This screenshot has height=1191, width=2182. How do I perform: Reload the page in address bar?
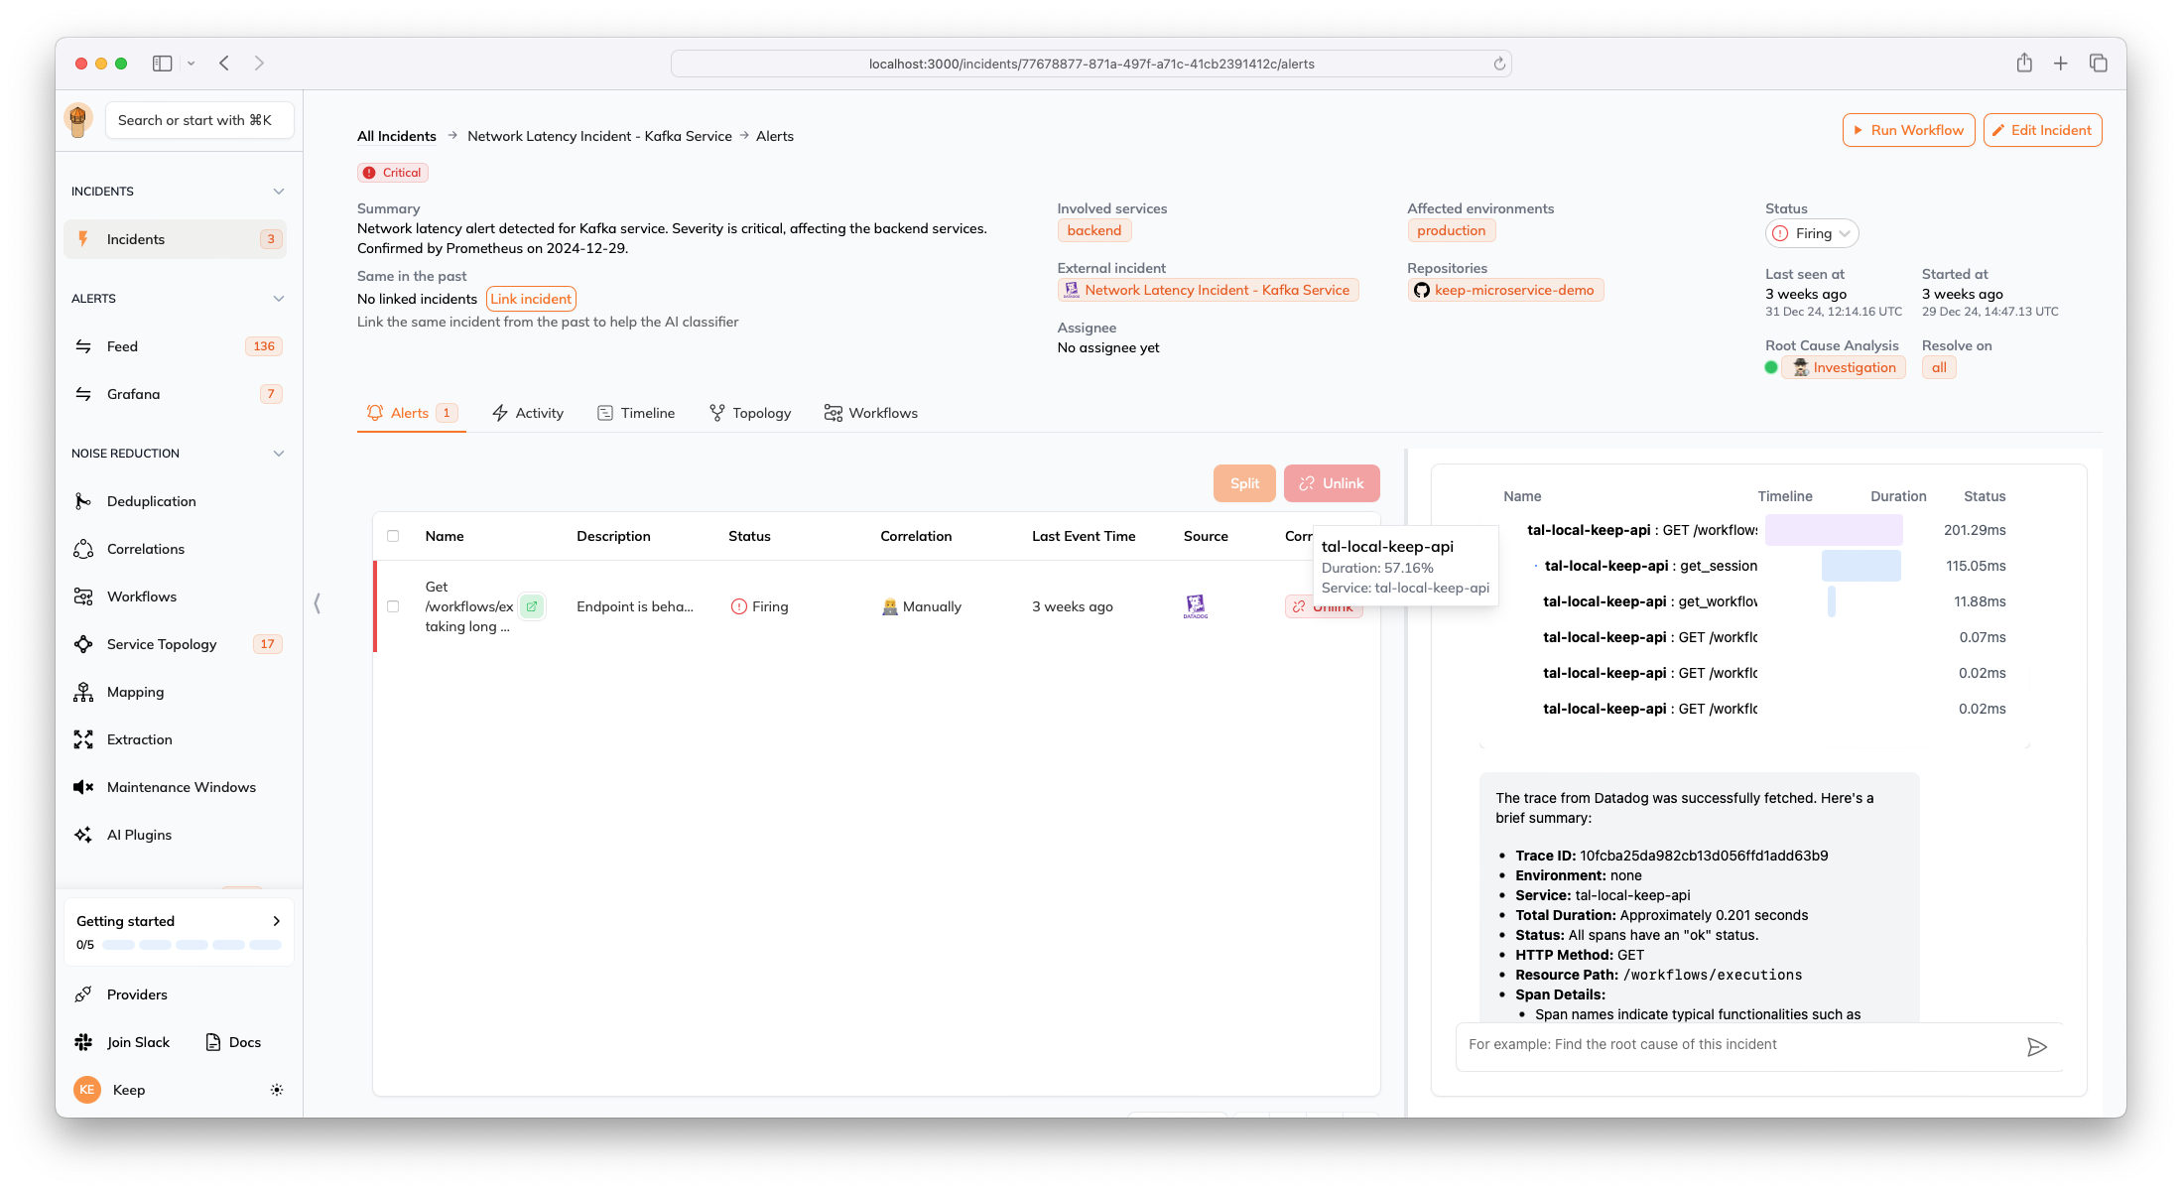[1499, 64]
